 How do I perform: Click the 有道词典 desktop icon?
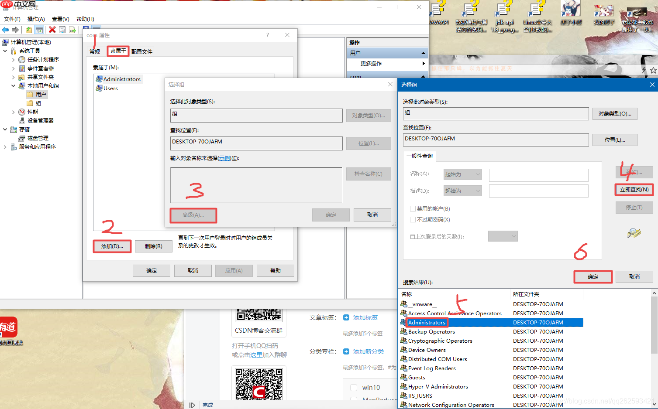pyautogui.click(x=9, y=328)
